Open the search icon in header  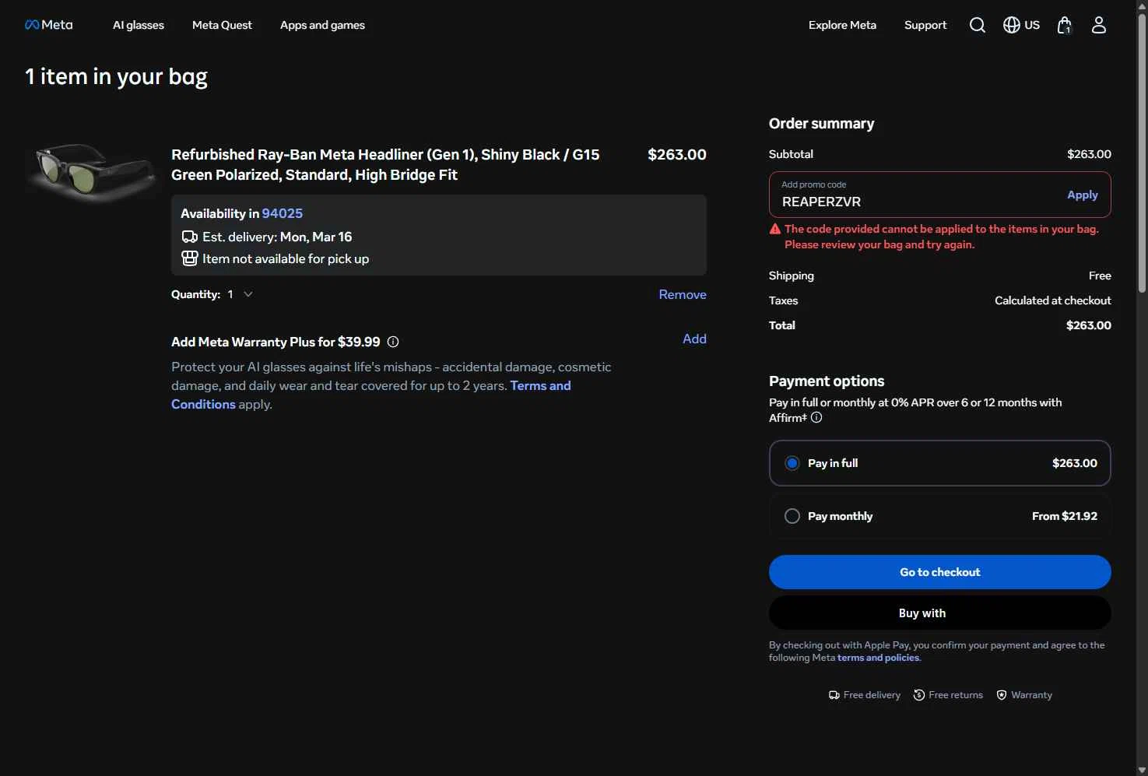pyautogui.click(x=978, y=25)
